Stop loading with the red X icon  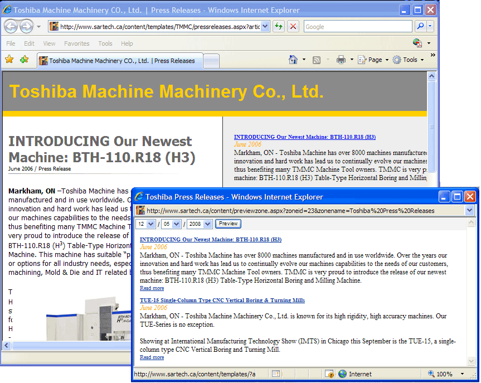click(293, 26)
